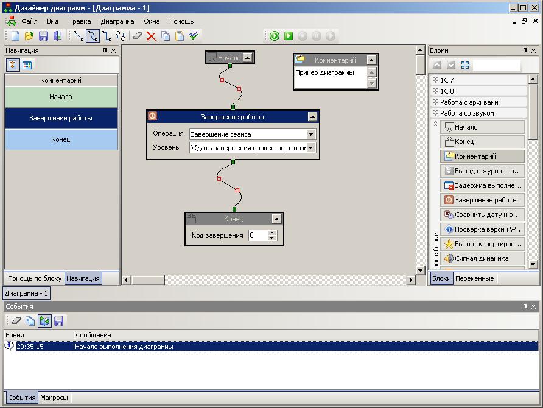Screen dimensions: 543x408
Task: Click the Paste clipboard icon
Action: tap(180, 36)
